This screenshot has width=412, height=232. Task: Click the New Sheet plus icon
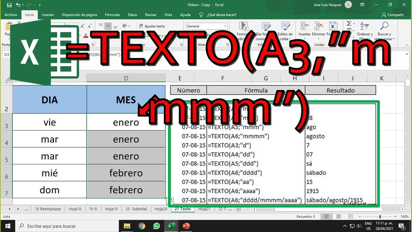point(239,209)
